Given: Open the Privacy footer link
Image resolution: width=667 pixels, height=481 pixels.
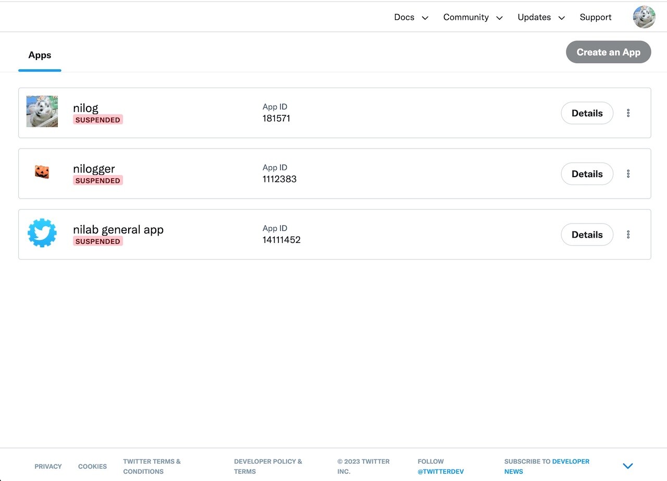Looking at the screenshot, I should pyautogui.click(x=48, y=466).
